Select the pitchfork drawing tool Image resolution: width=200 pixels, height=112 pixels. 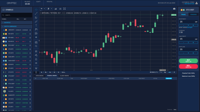[36, 17]
